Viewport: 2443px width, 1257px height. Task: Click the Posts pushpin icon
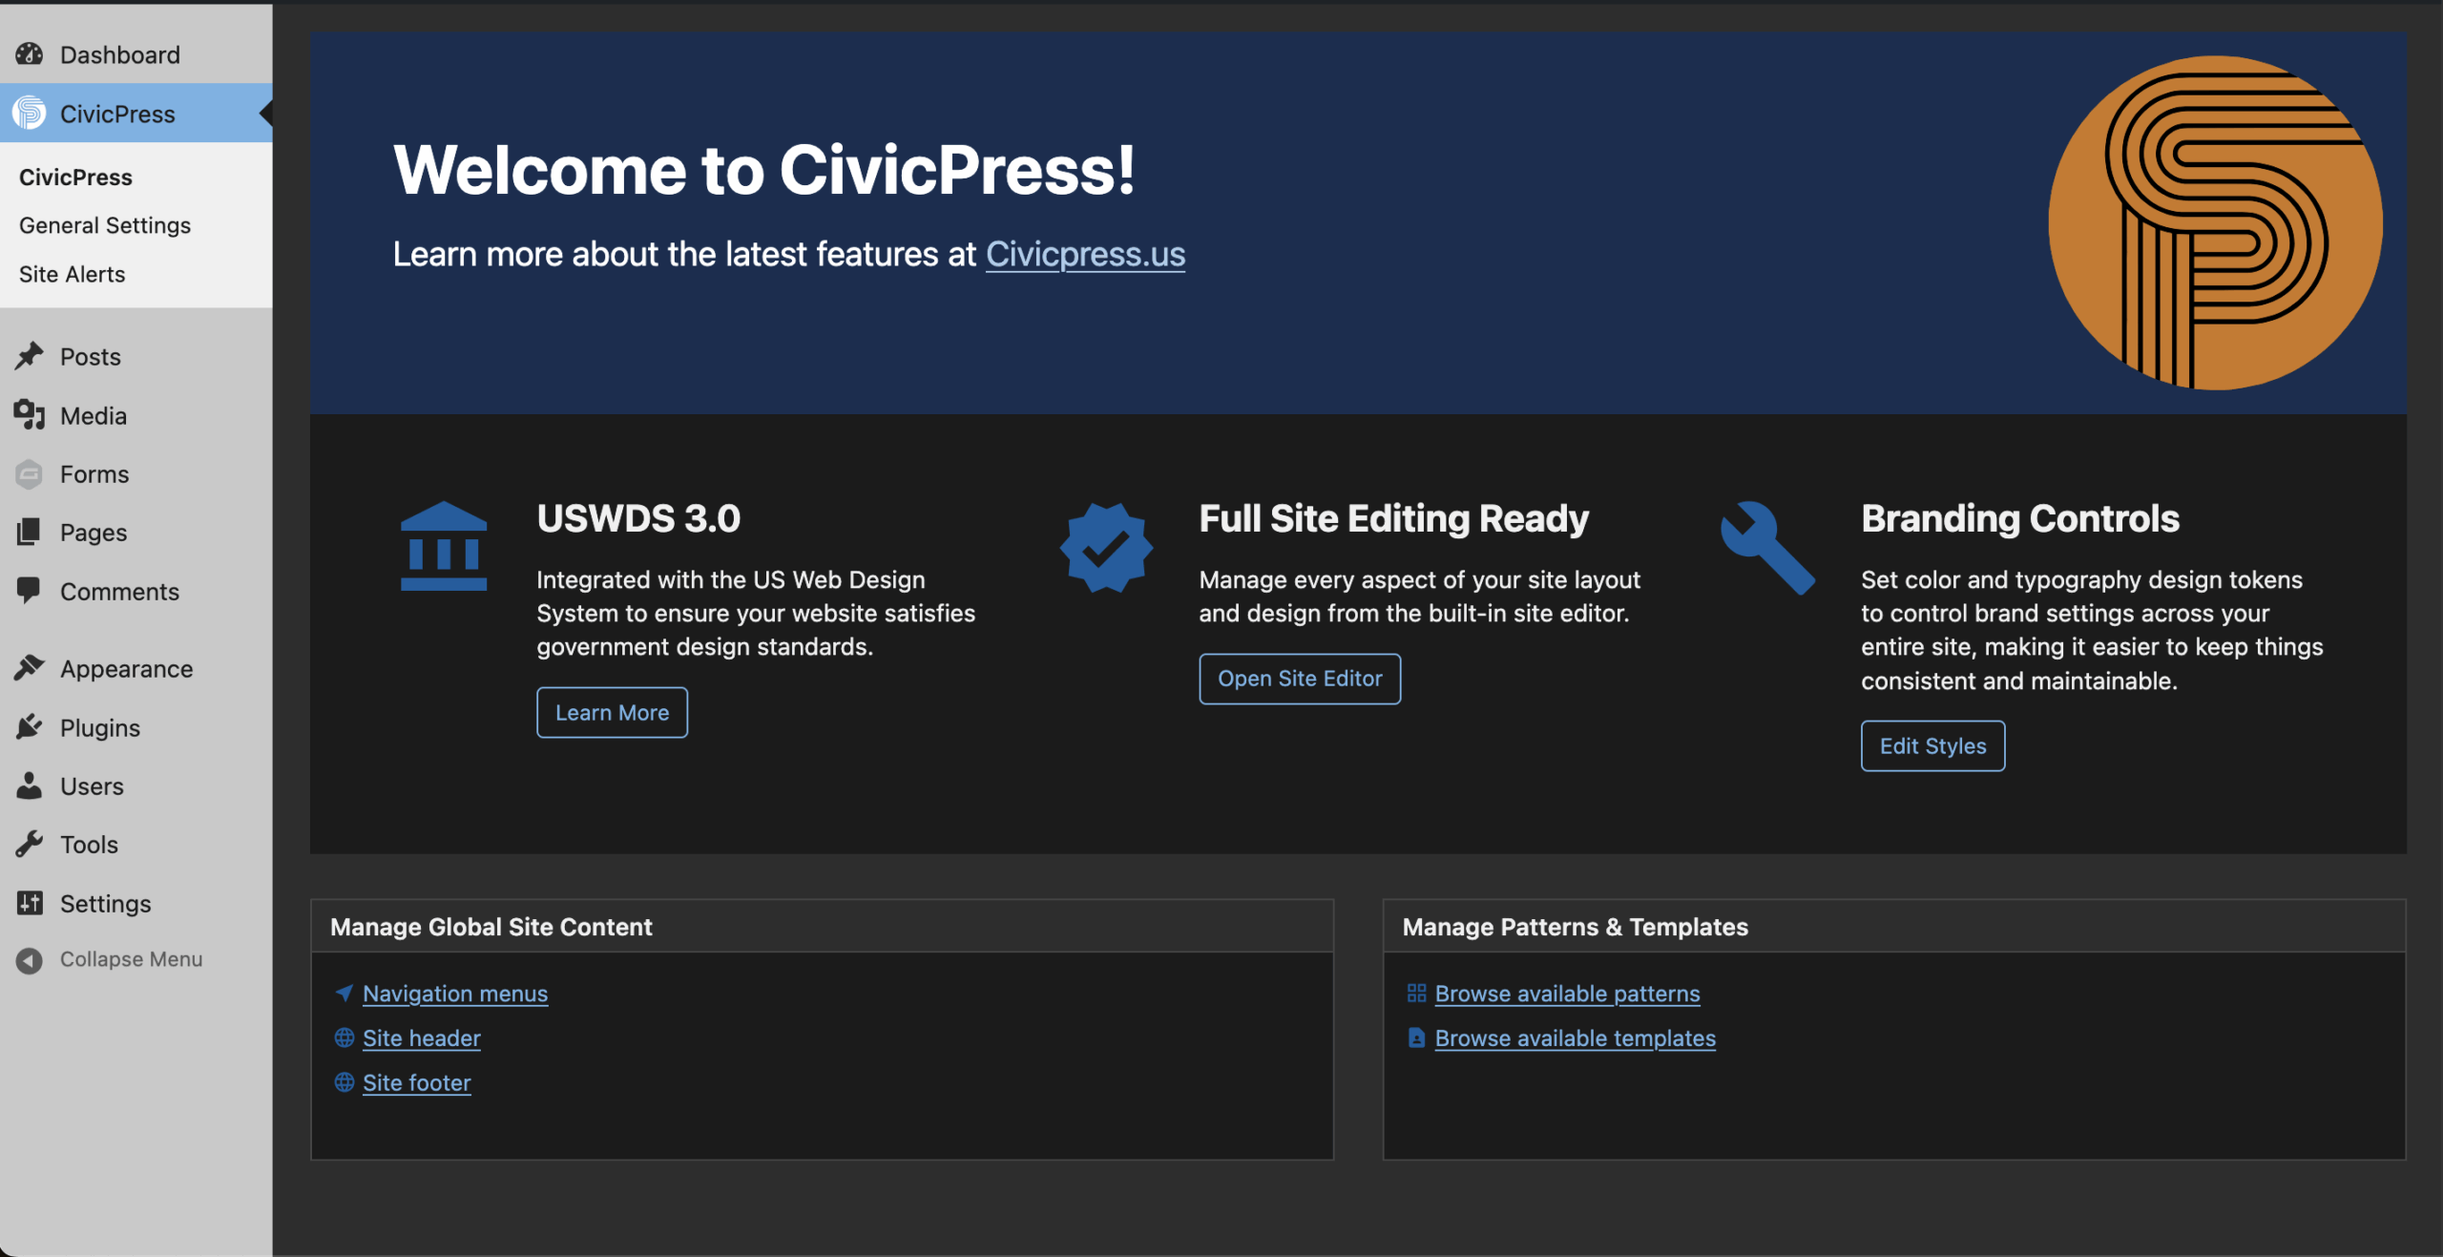[30, 356]
